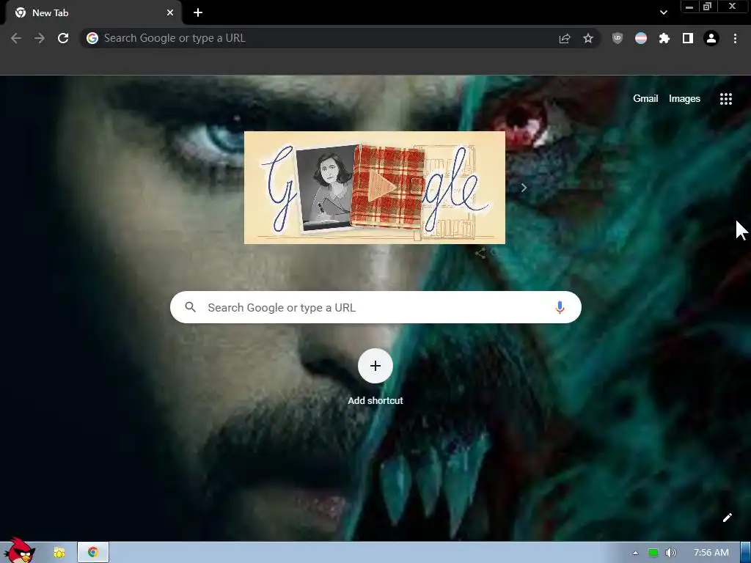751x563 pixels.
Task: Open a new tab with plus button
Action: (198, 13)
